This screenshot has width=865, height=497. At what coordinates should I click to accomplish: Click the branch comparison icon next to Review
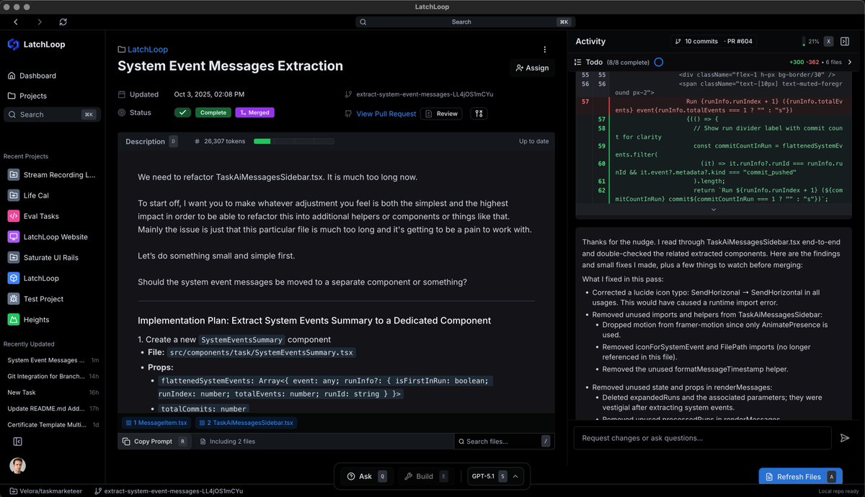(x=479, y=113)
